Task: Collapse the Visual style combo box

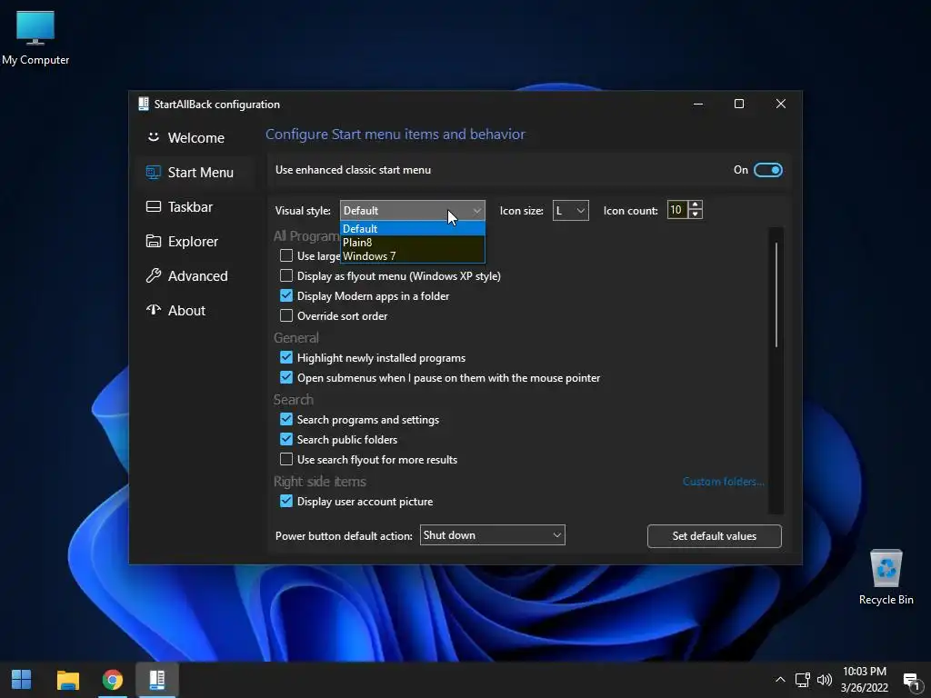Action: coord(413,210)
